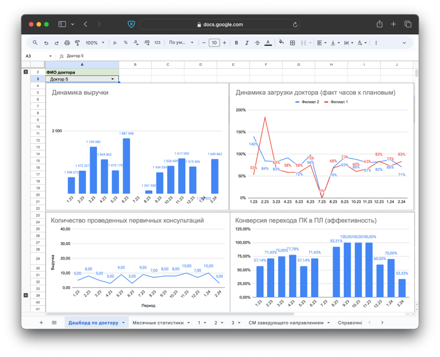Open the fill color picker
440x357 pixels.
281,43
